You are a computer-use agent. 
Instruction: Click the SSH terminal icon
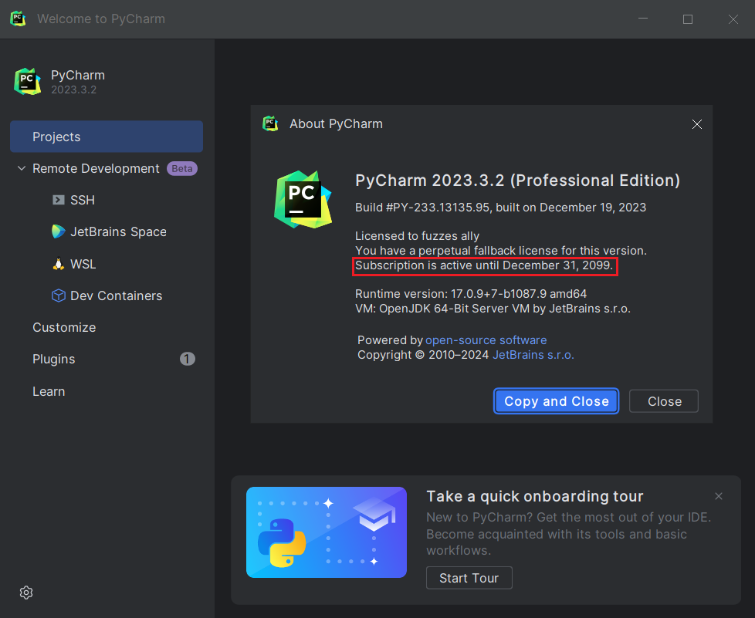58,200
